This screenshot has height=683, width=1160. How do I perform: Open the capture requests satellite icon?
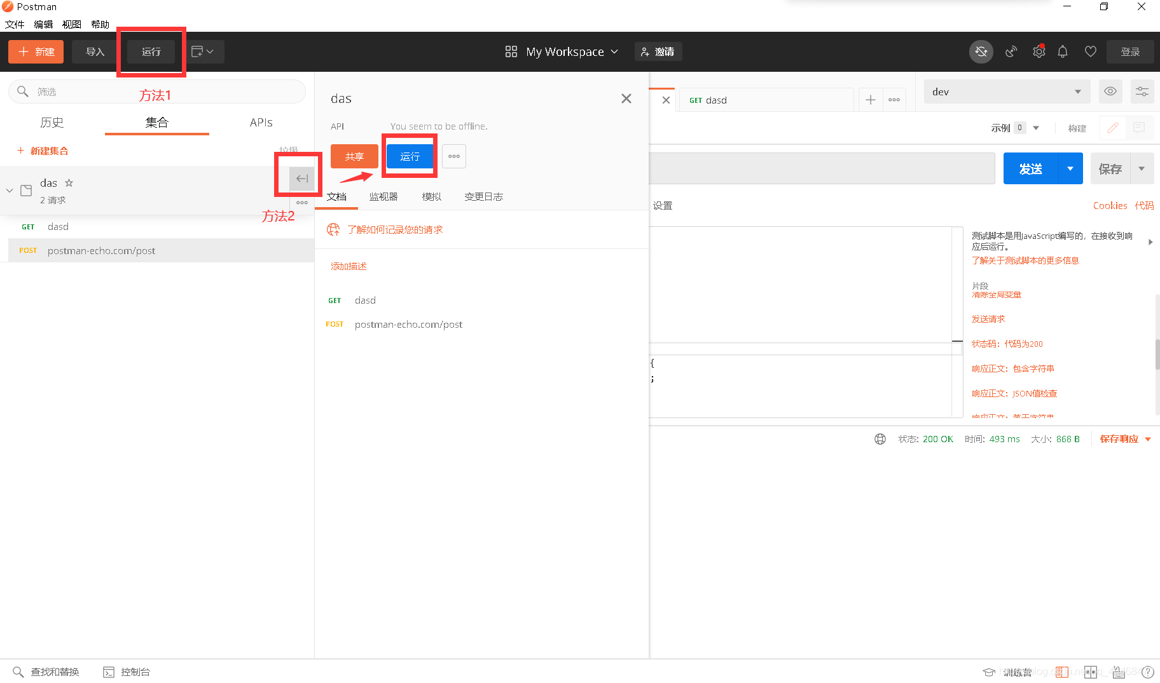click(x=1011, y=51)
